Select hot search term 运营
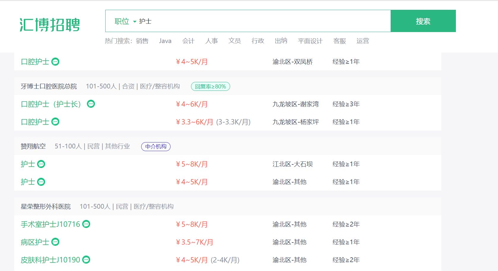This screenshot has width=498, height=271. click(x=363, y=41)
